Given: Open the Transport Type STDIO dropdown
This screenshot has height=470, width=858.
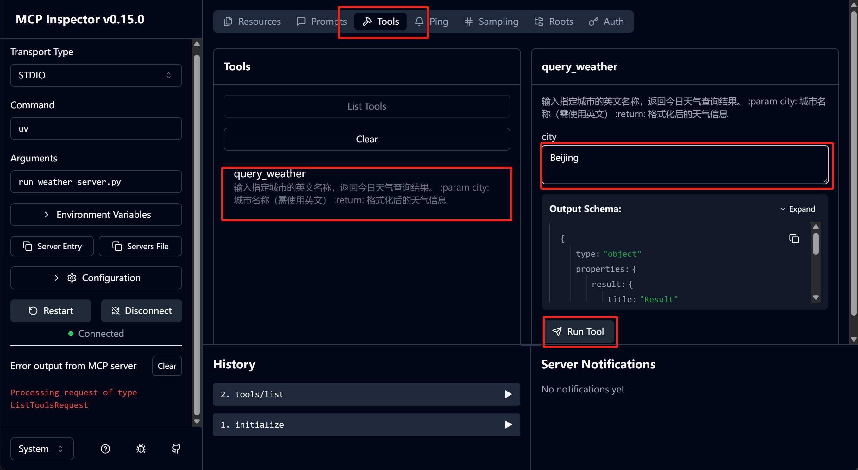Looking at the screenshot, I should pos(96,75).
